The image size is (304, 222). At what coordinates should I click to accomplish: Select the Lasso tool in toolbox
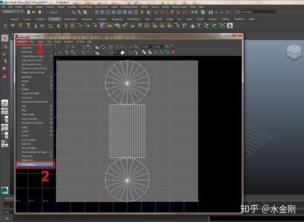[5, 46]
